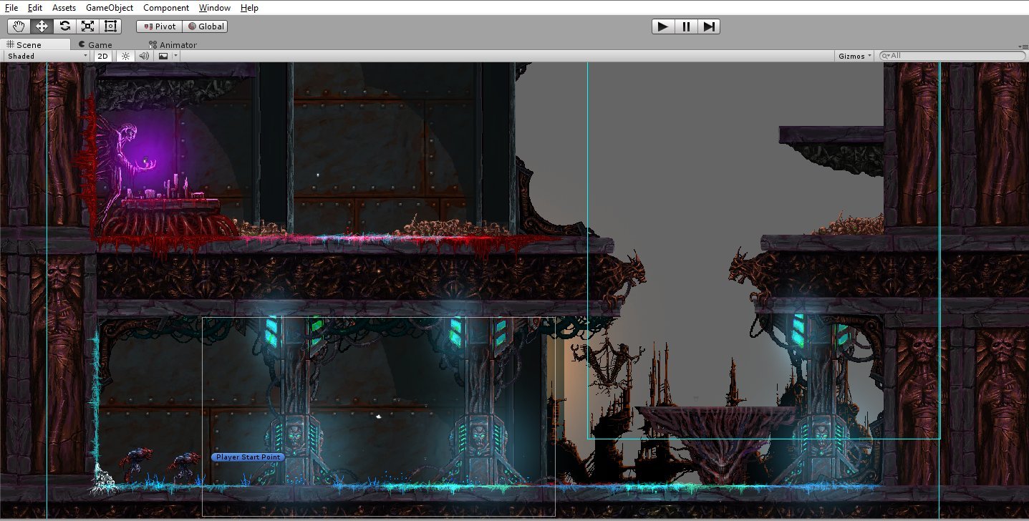This screenshot has height=521, width=1029.
Task: Open the Window menu
Action: point(215,8)
